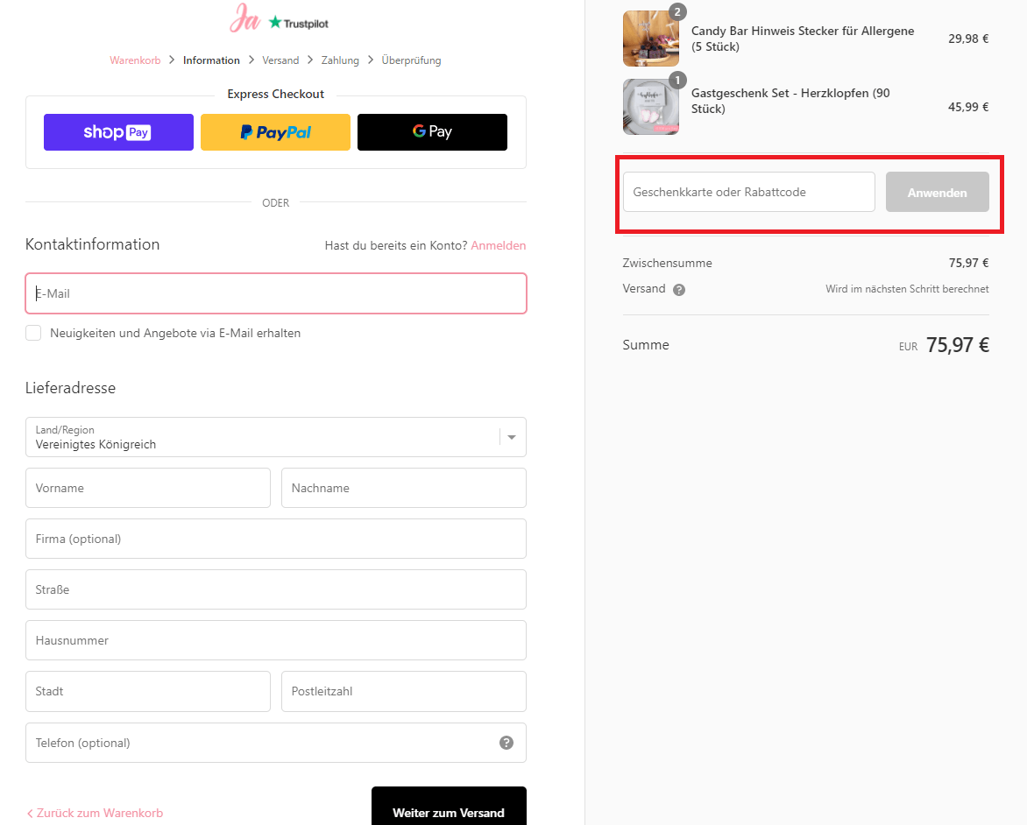Click Weiter zum Versand button
Screen dimensions: 1027x825
pyautogui.click(x=449, y=807)
